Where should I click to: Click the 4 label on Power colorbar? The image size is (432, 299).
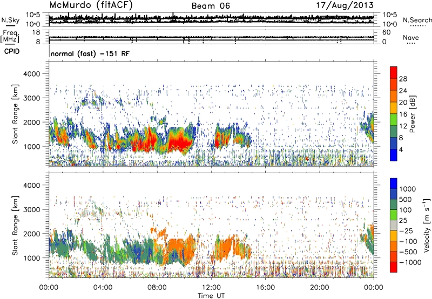[401, 149]
